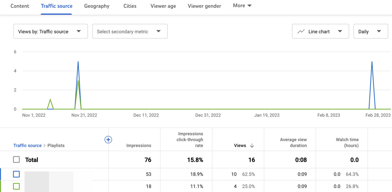Viewport: 392px width, 192px height.
Task: Click the chevron on the Line chart selector
Action: tap(340, 31)
